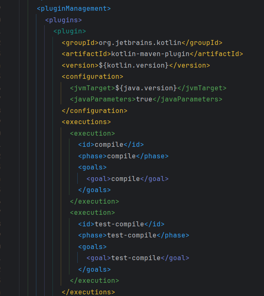Viewport: 264px width, 296px height.
Task: Click the closing version tag
Action: pyautogui.click(x=190, y=65)
